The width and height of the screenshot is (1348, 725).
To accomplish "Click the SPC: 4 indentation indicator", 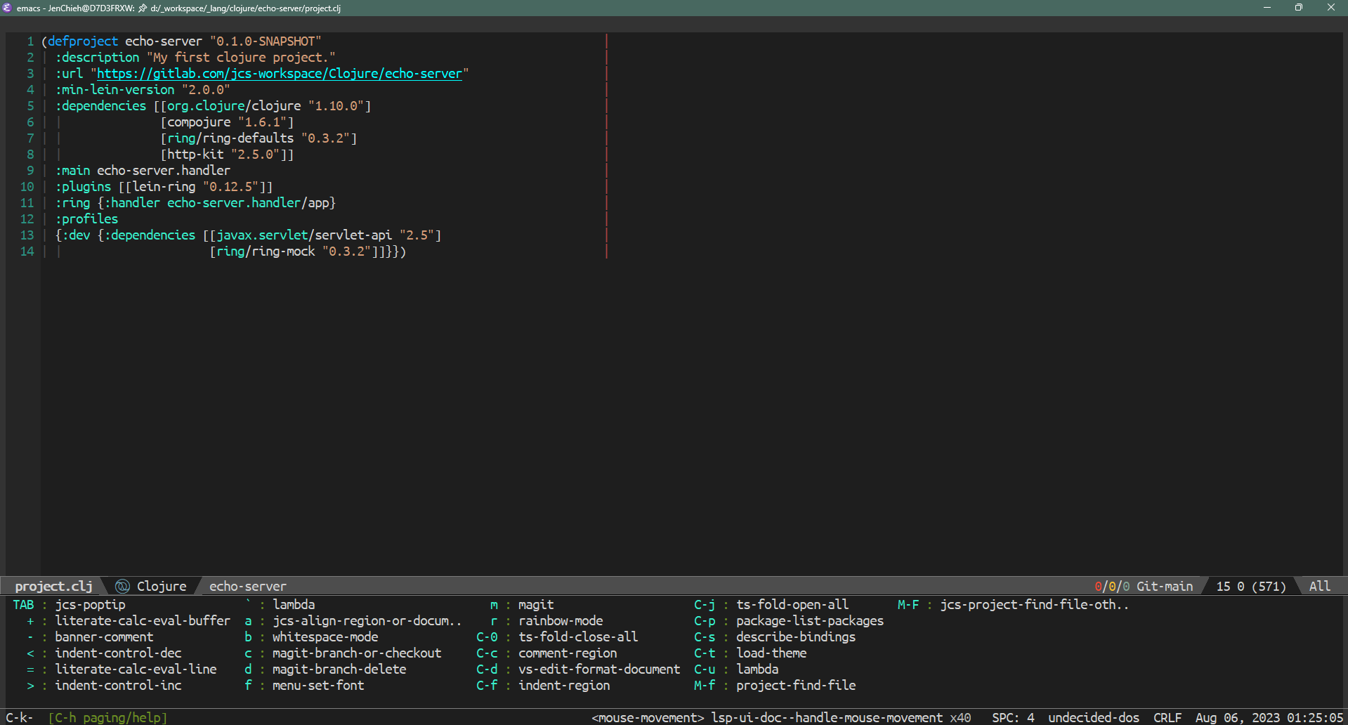I will (1012, 717).
